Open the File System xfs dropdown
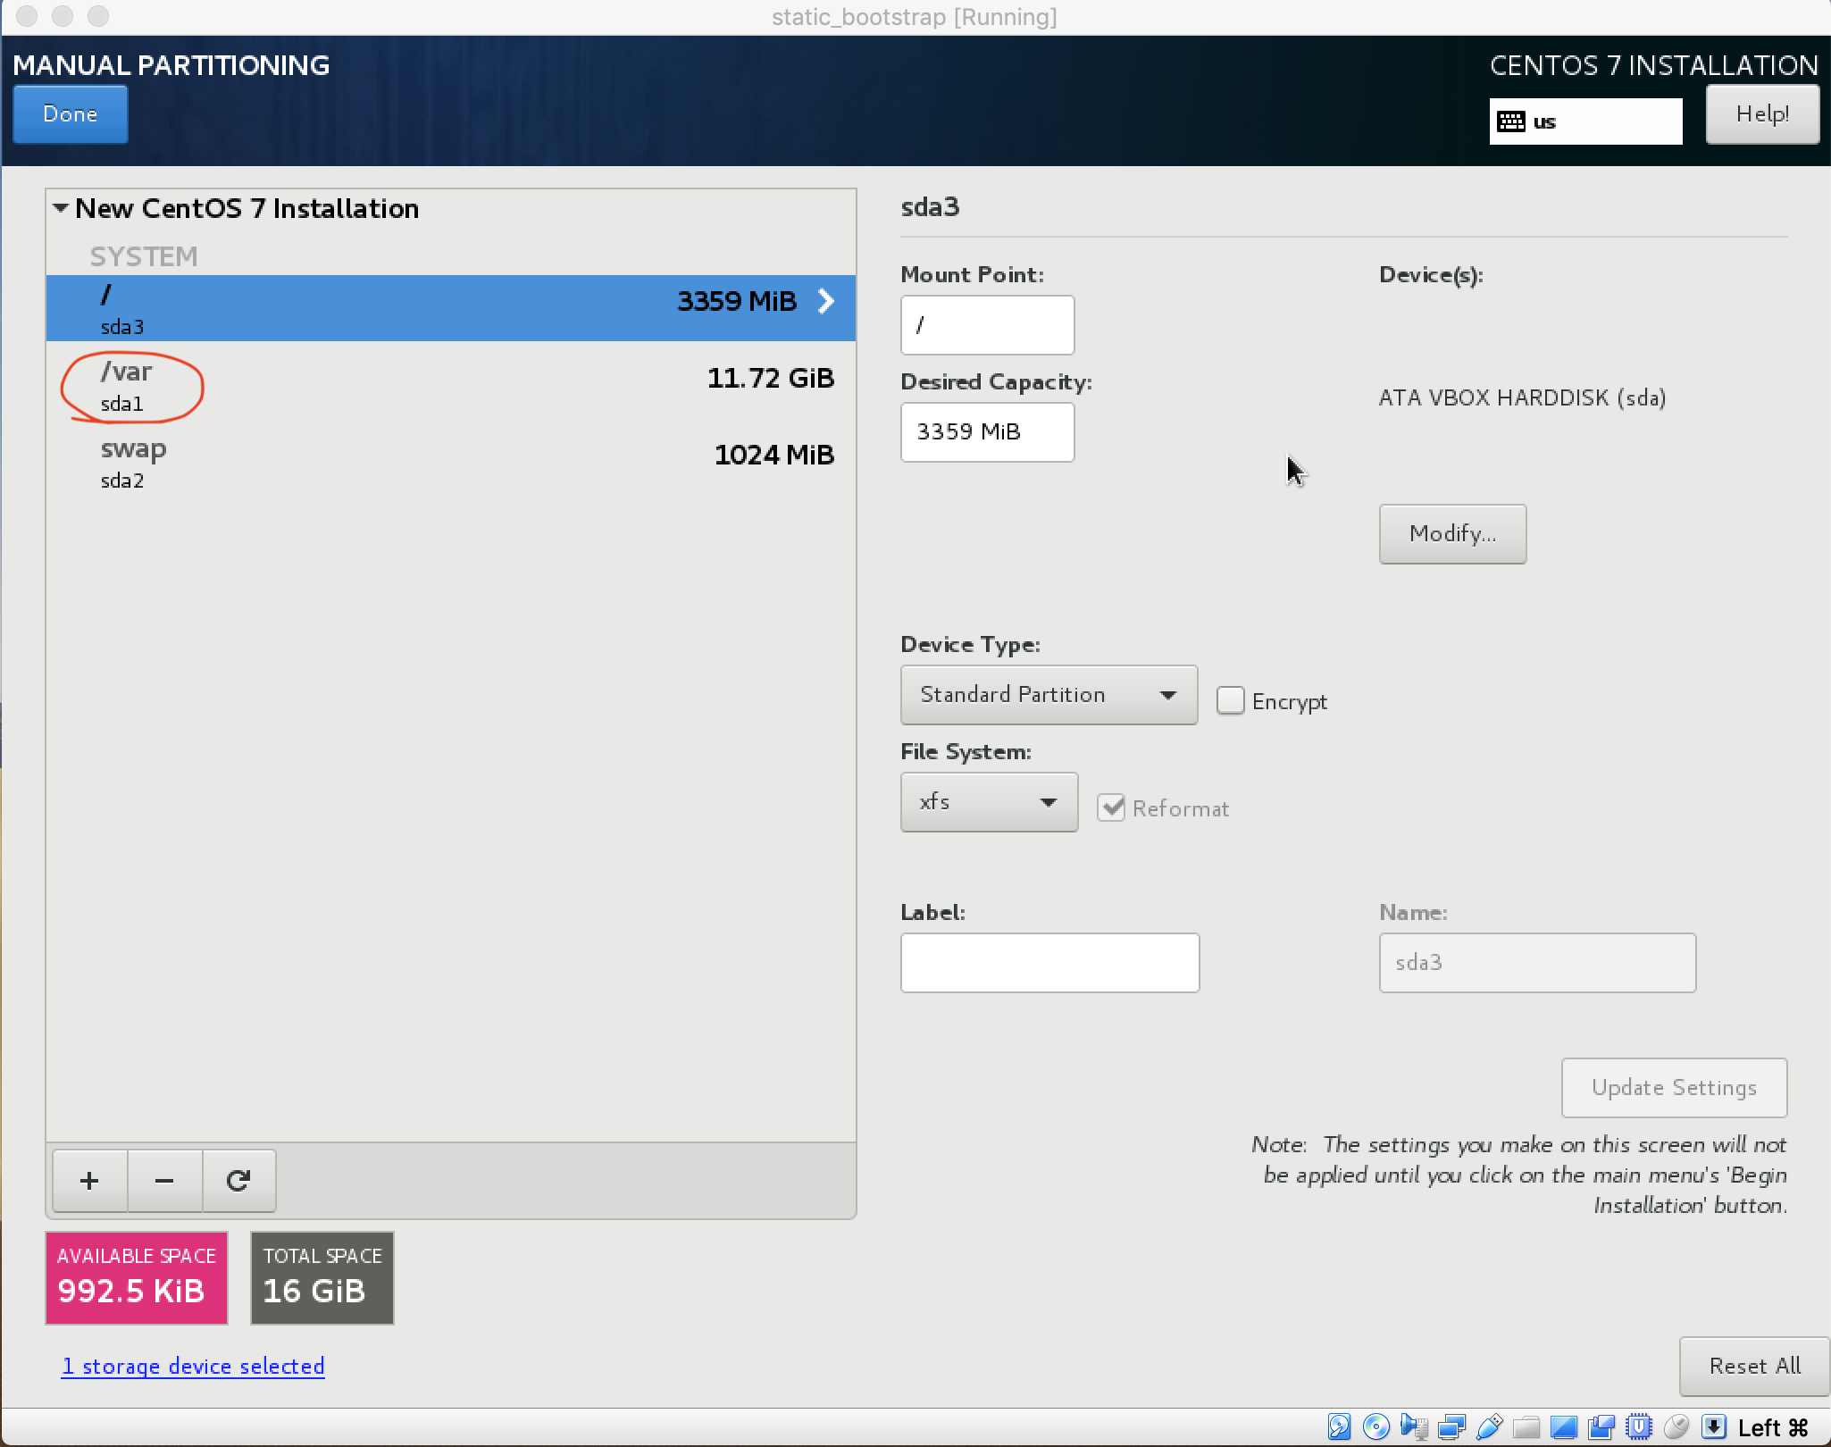1831x1447 pixels. click(989, 802)
